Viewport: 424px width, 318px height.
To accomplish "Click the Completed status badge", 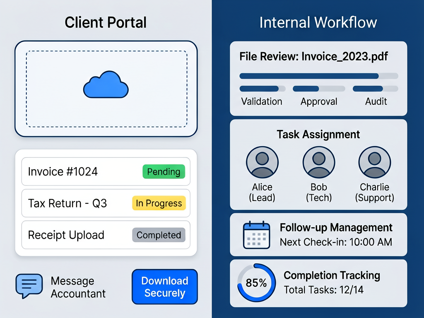I will point(159,235).
